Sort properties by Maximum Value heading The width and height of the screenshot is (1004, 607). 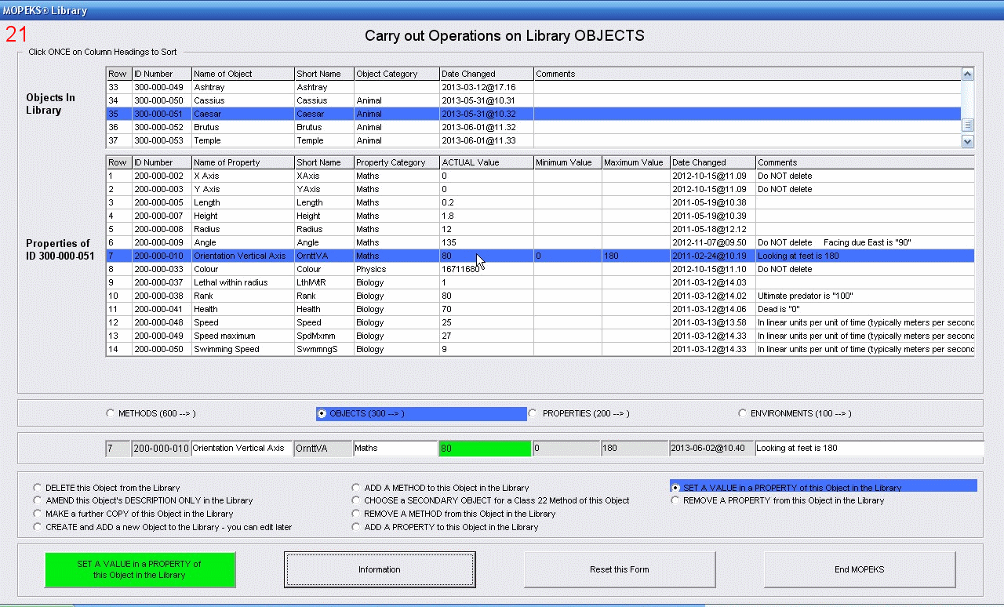pyautogui.click(x=636, y=162)
